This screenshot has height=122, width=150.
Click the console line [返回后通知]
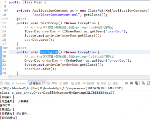click(x=8, y=118)
